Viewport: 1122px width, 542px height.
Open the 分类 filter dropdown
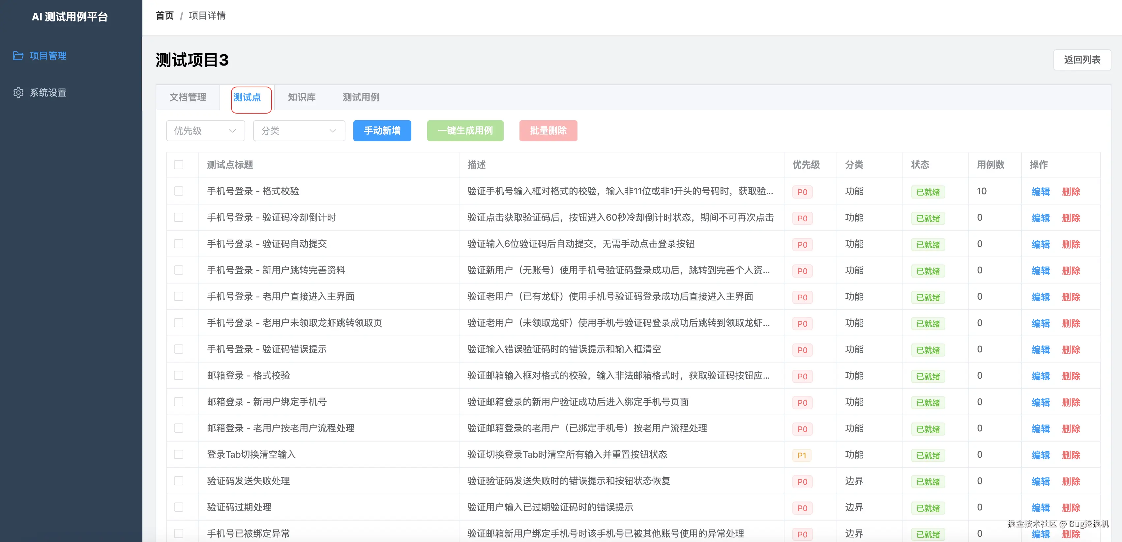tap(299, 130)
